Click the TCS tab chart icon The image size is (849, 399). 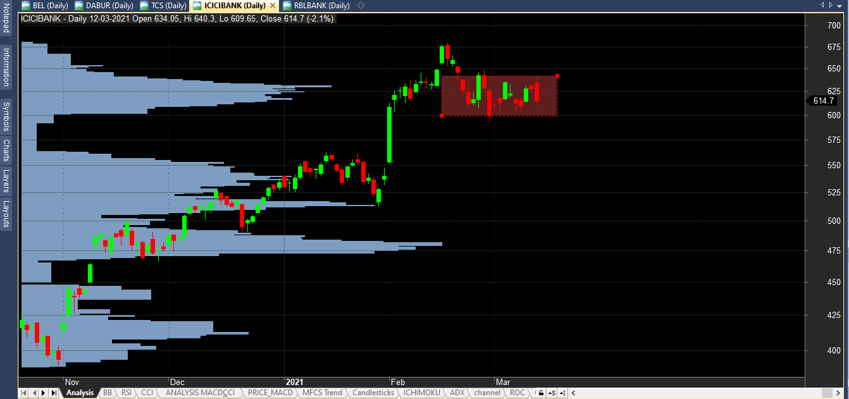click(144, 6)
